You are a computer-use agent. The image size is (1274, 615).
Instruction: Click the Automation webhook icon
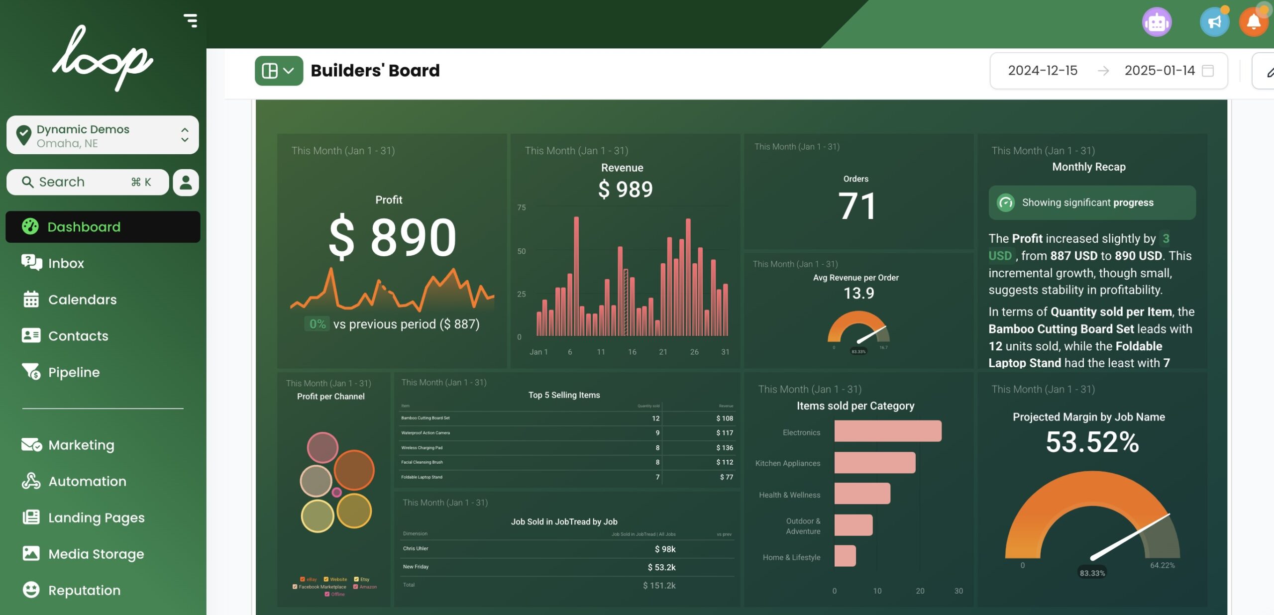tap(31, 481)
